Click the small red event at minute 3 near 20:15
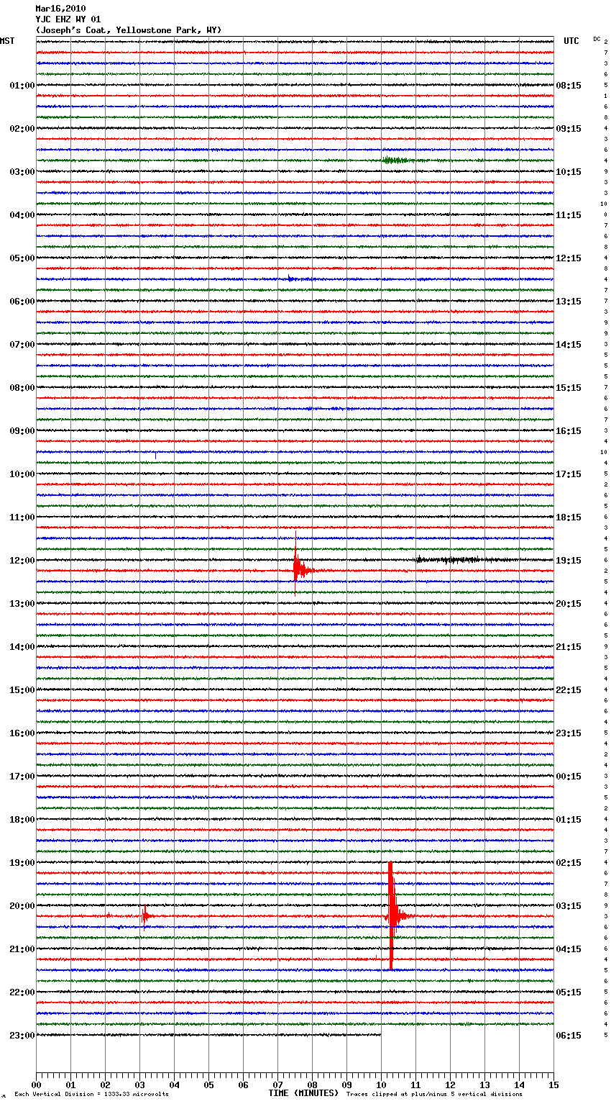The image size is (611, 1104). click(145, 916)
